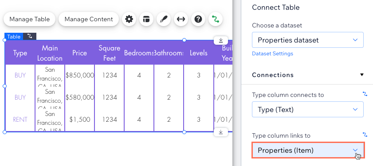Click the Manage Content button
Image resolution: width=373 pixels, height=166 pixels.
pos(89,19)
